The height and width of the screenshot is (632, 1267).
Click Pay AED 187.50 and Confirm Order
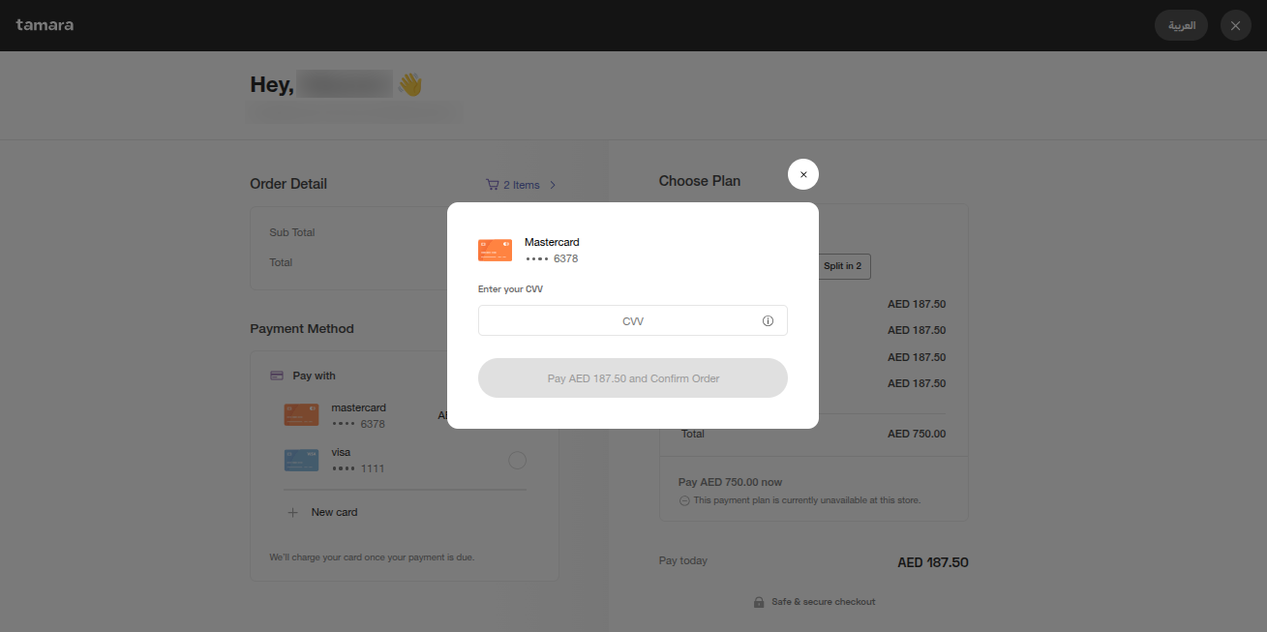coord(632,378)
